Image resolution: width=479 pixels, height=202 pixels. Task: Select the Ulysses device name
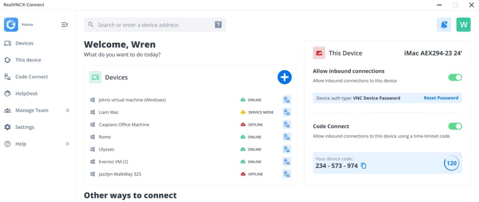tap(106, 149)
